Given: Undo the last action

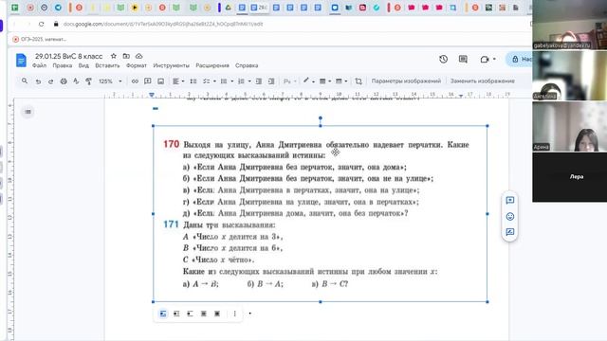Looking at the screenshot, I should pos(38,81).
